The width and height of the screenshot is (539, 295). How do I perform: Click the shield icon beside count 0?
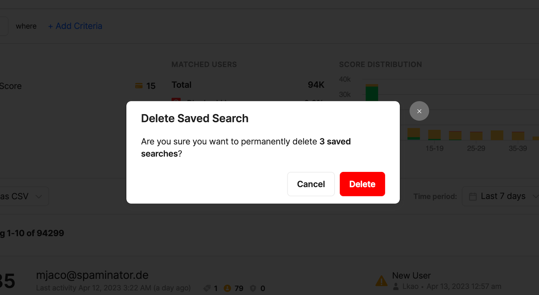(253, 288)
